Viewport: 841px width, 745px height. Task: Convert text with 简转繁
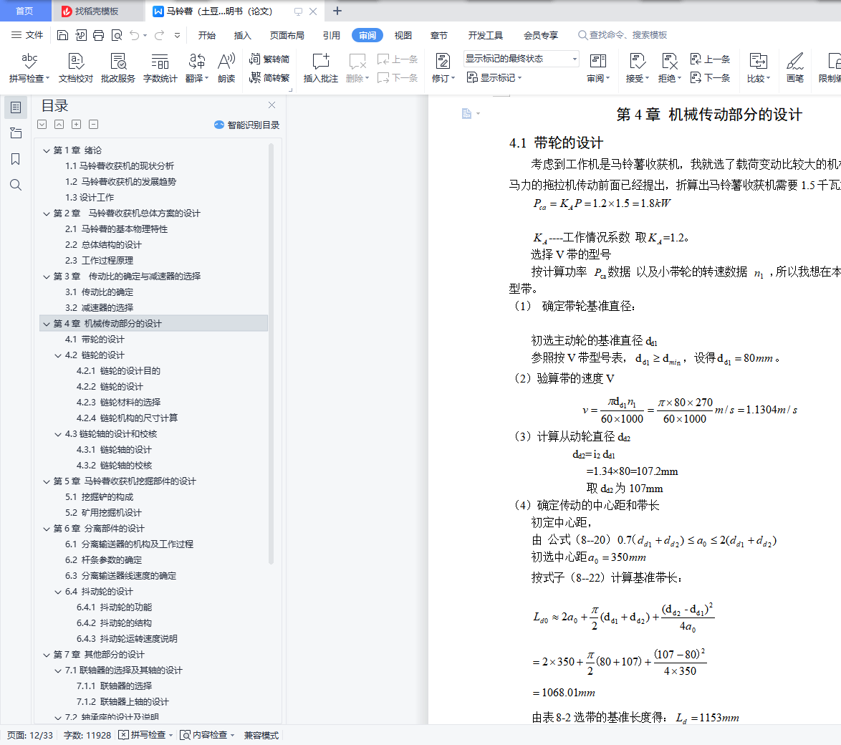pos(269,78)
